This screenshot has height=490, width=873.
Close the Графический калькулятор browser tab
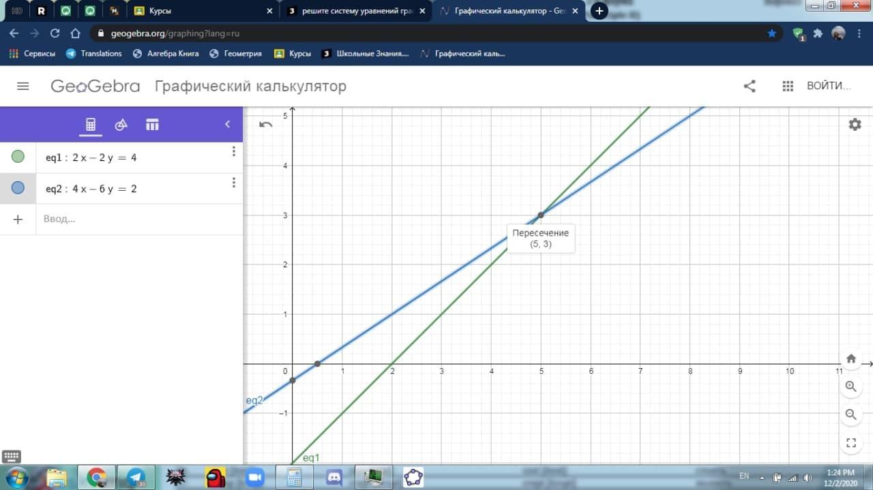pyautogui.click(x=576, y=11)
